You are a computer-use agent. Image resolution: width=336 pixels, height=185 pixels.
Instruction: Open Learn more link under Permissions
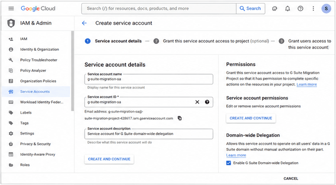pos(307,85)
